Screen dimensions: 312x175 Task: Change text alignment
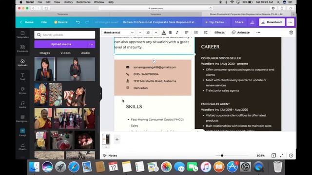coord(186,33)
